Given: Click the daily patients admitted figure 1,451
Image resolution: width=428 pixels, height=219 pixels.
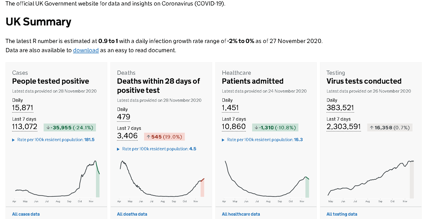Looking at the screenshot, I should pyautogui.click(x=230, y=108).
